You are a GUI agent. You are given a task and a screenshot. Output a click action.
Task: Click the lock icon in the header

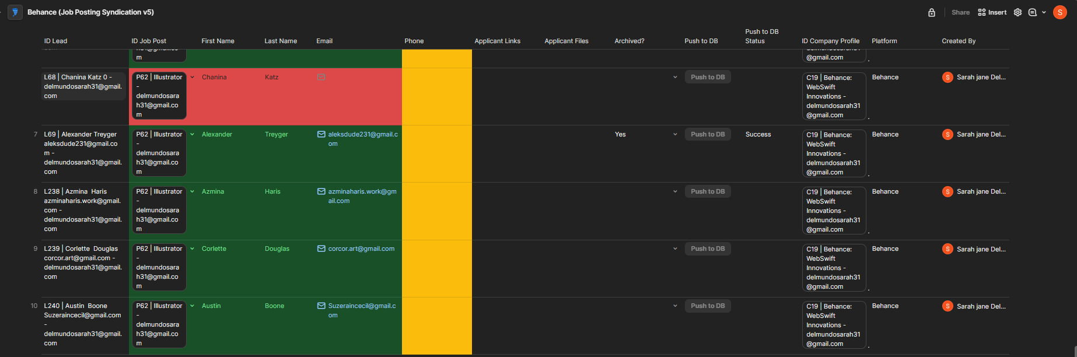[x=932, y=12]
